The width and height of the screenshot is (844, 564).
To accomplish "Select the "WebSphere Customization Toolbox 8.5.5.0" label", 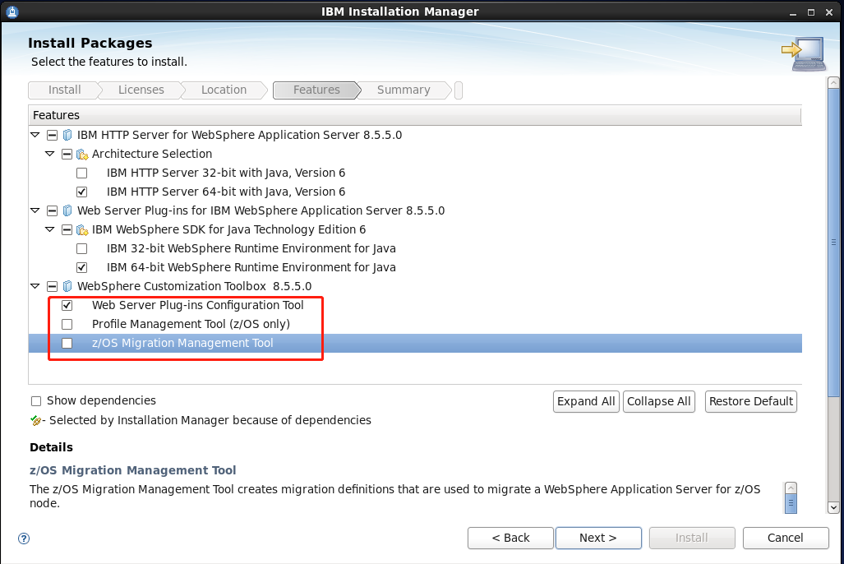I will (194, 286).
